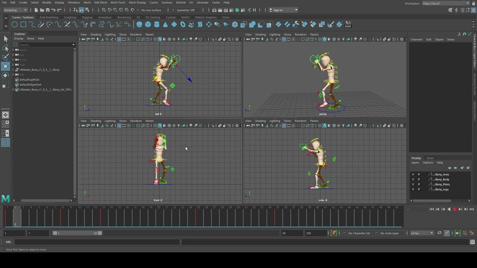Switch to the Rigging shelf tab

click(87, 17)
